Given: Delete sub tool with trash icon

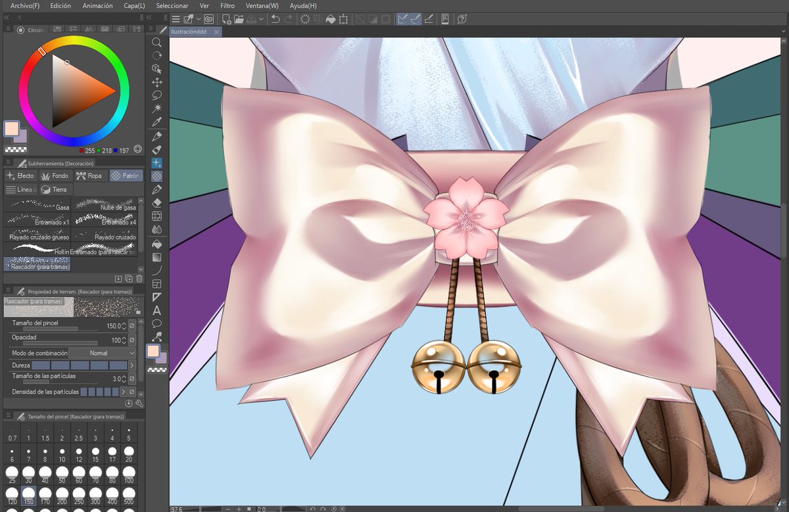Looking at the screenshot, I should point(139,279).
